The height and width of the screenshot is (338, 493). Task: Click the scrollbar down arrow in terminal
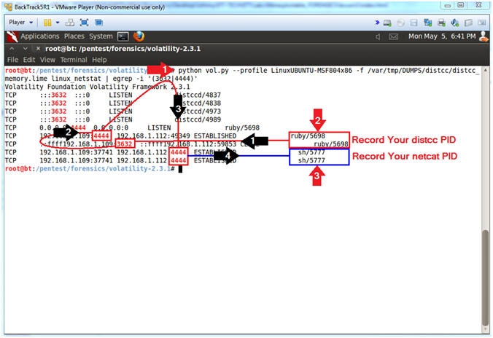click(x=486, y=331)
